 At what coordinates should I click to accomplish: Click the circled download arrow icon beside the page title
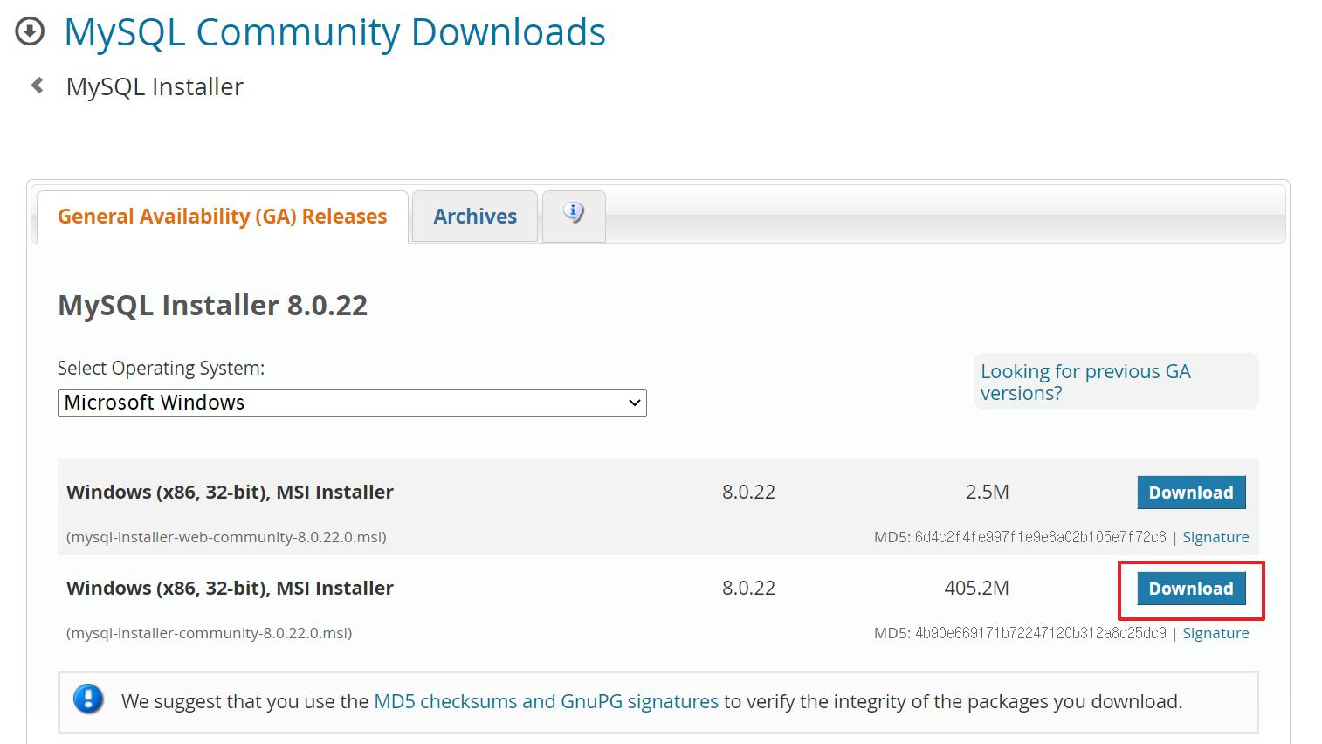[30, 31]
